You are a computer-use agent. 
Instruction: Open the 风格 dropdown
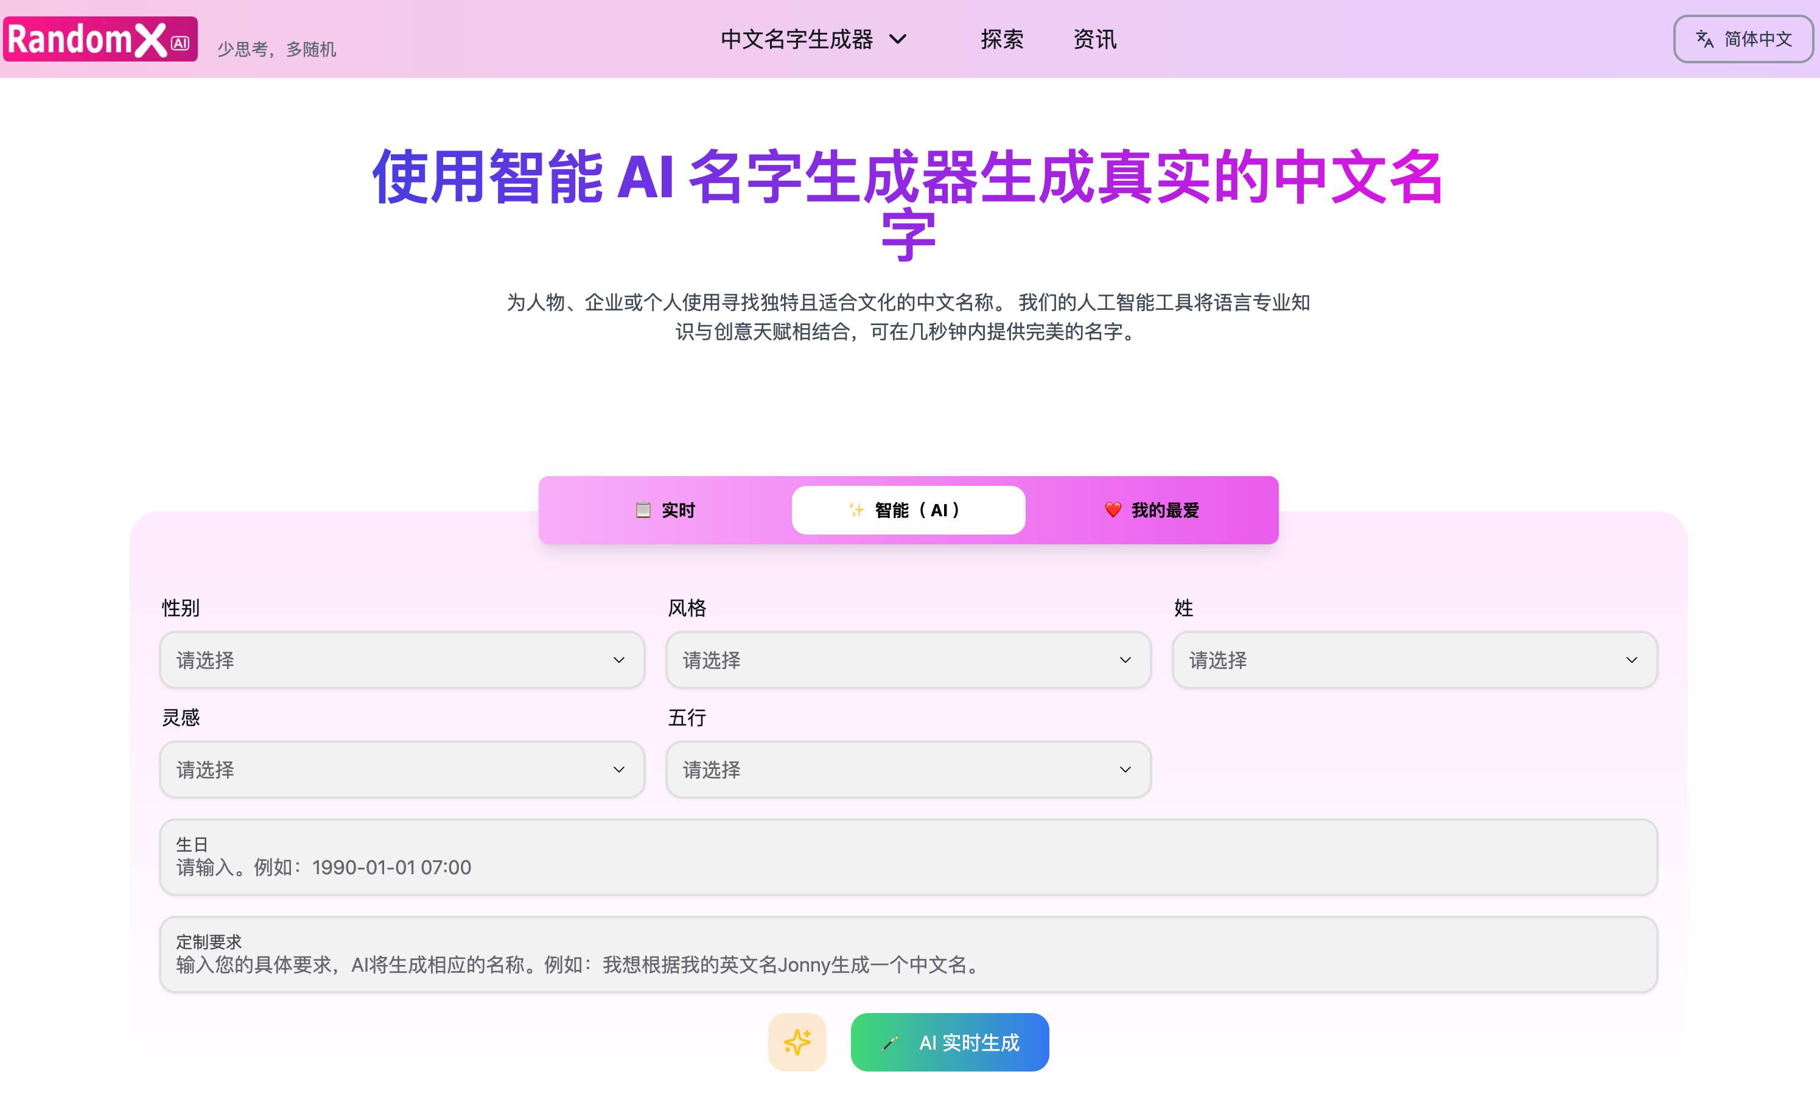[909, 659]
